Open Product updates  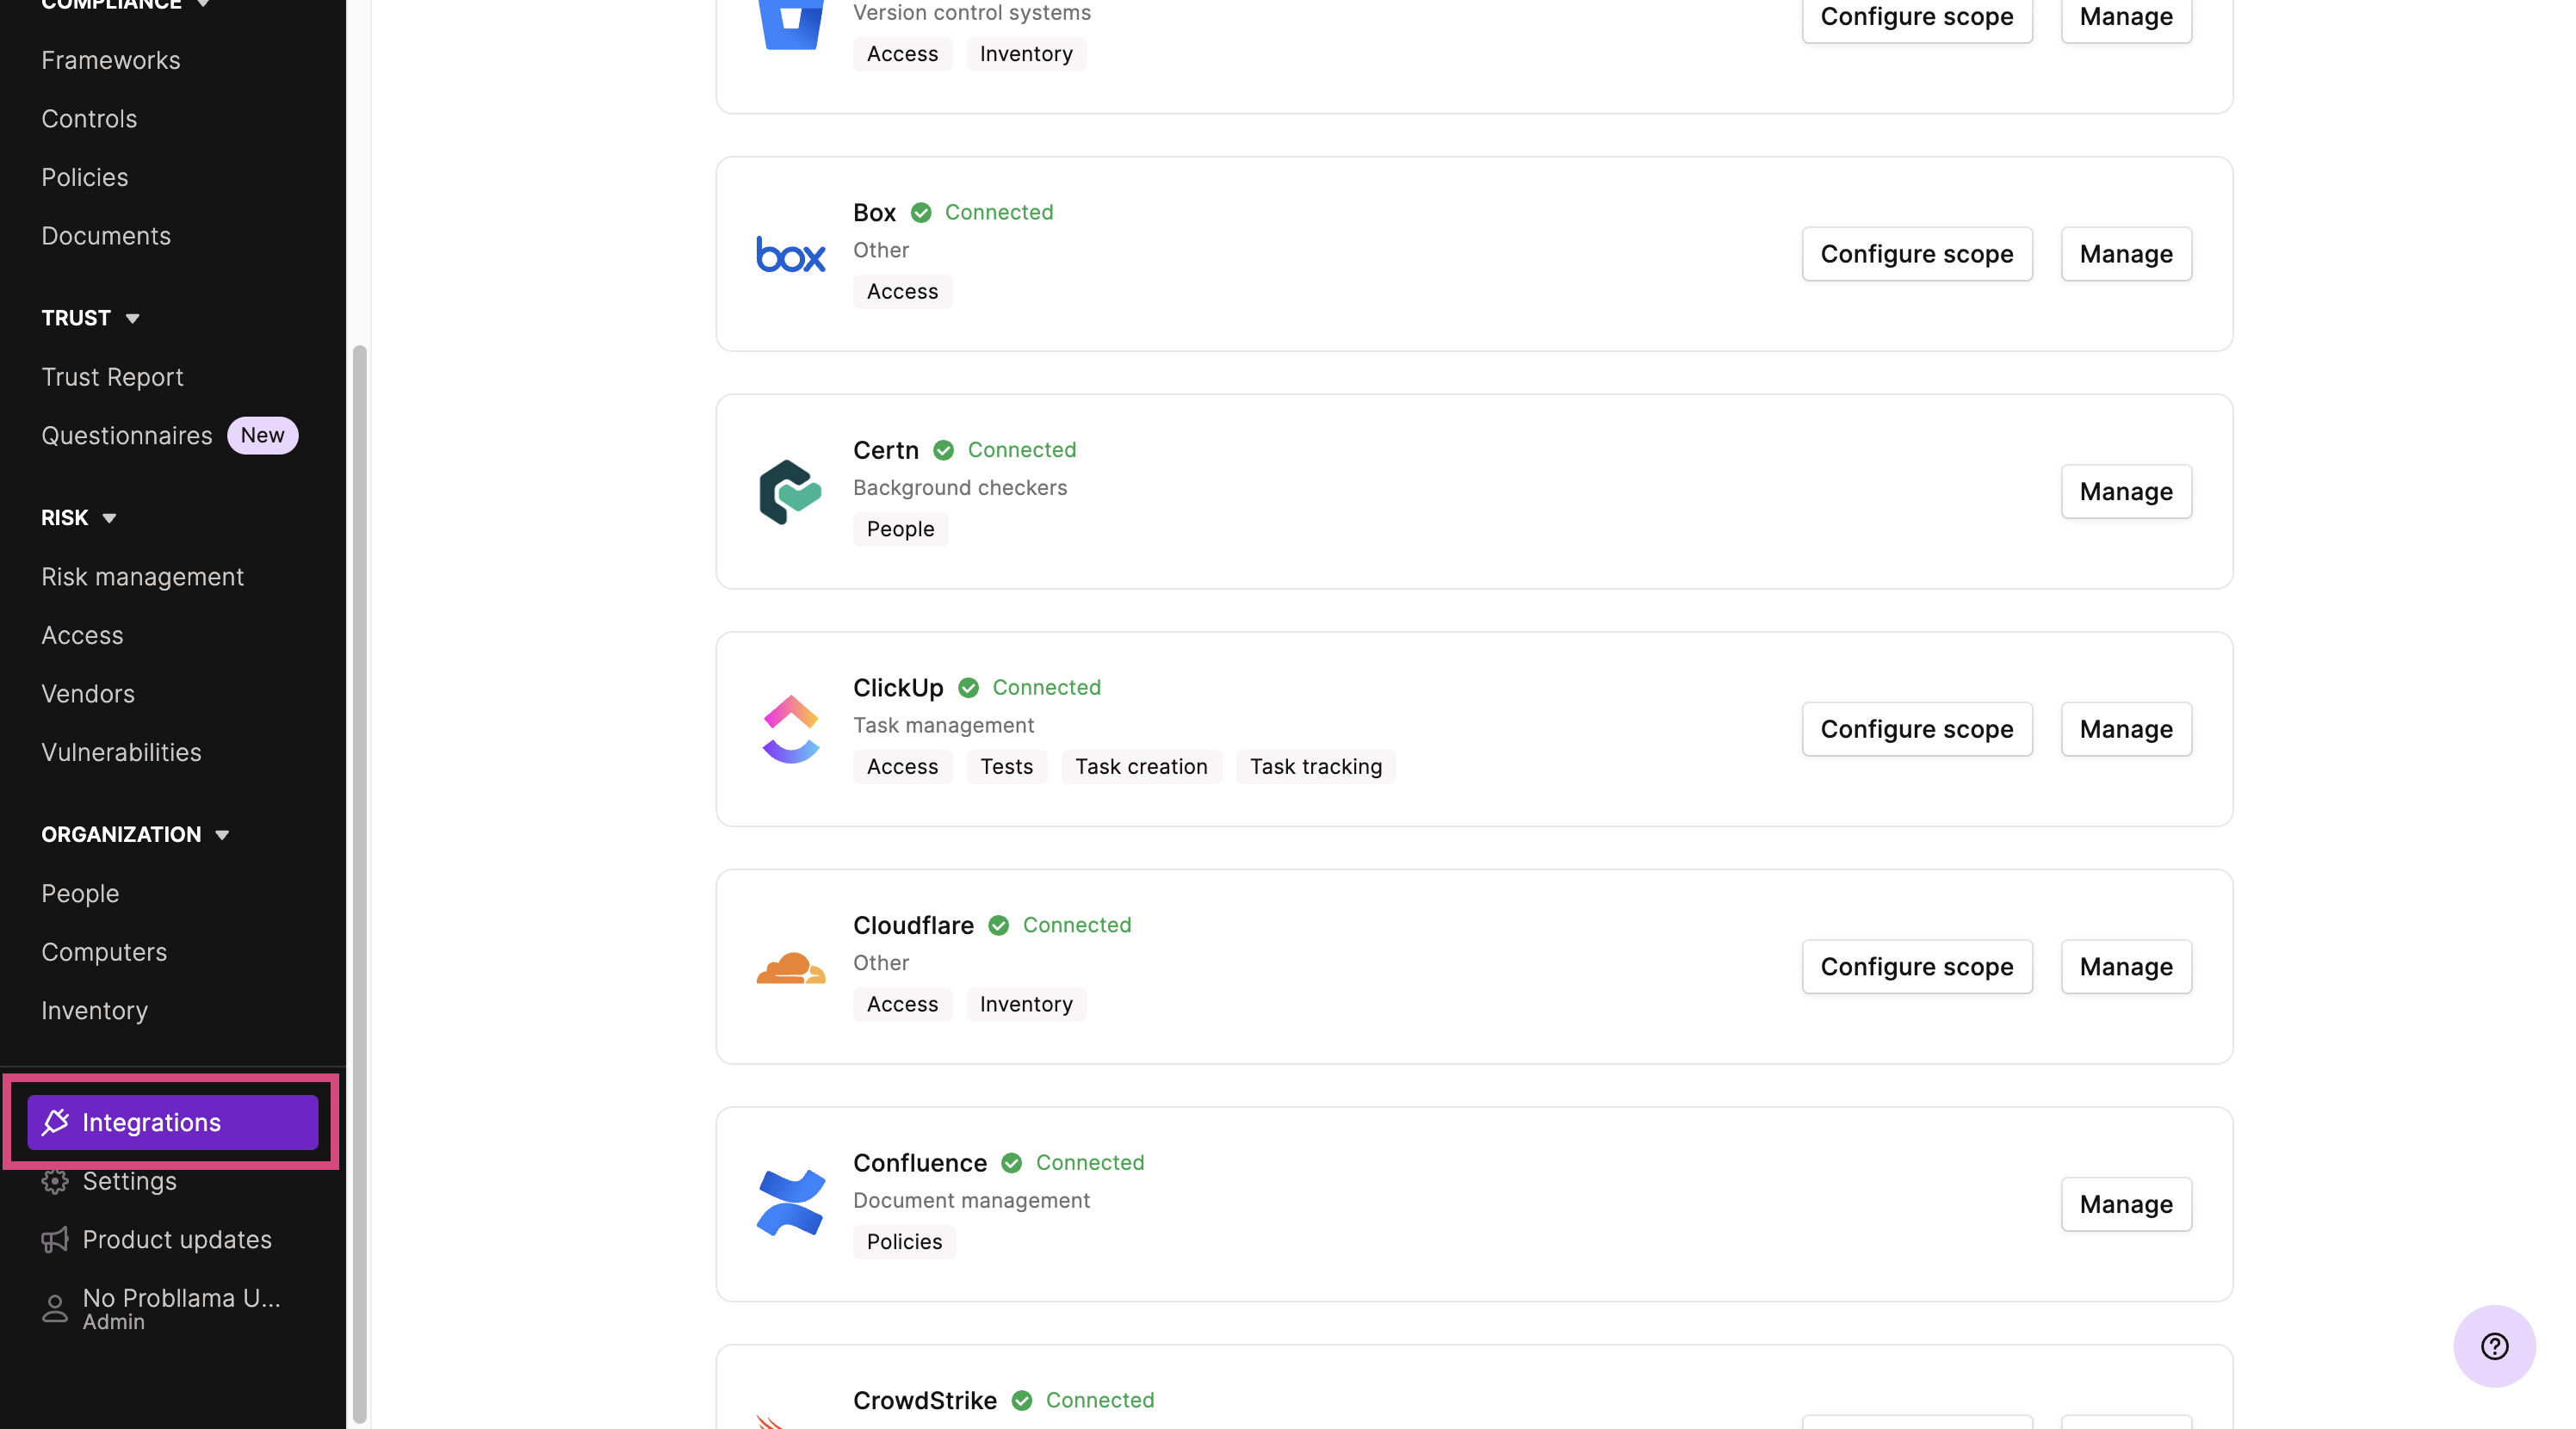tap(177, 1240)
